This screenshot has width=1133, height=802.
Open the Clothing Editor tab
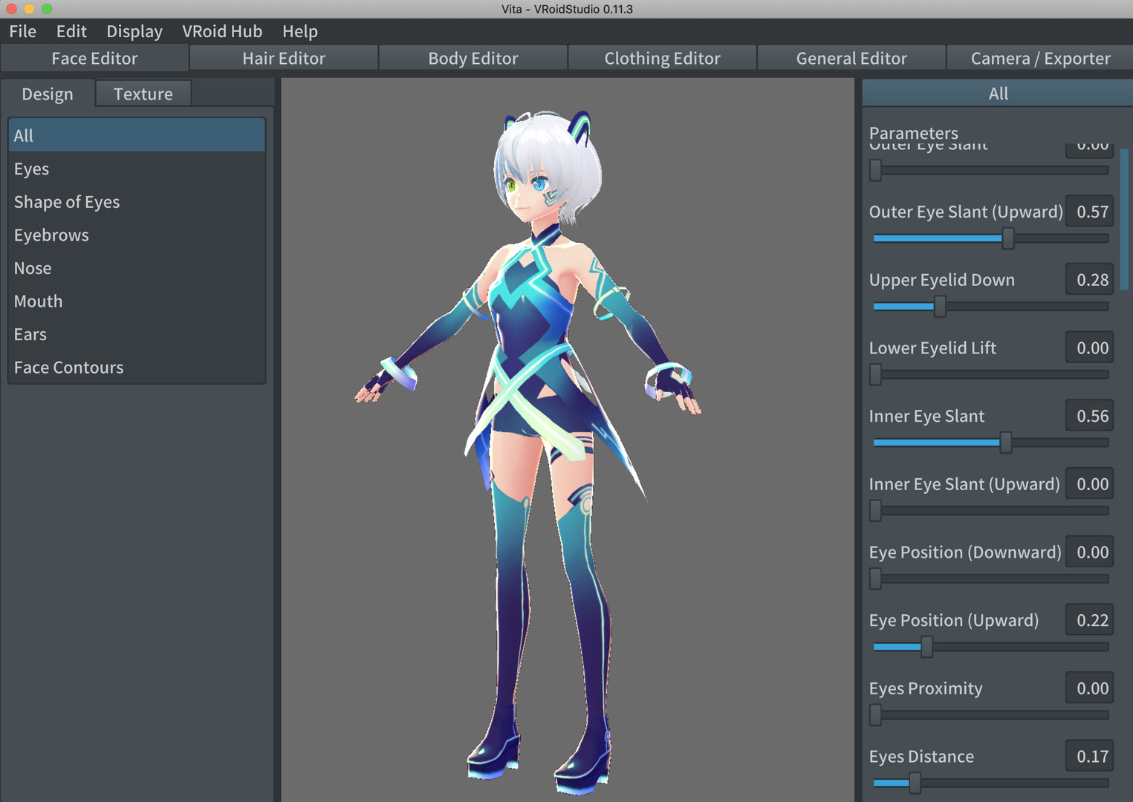click(x=660, y=58)
